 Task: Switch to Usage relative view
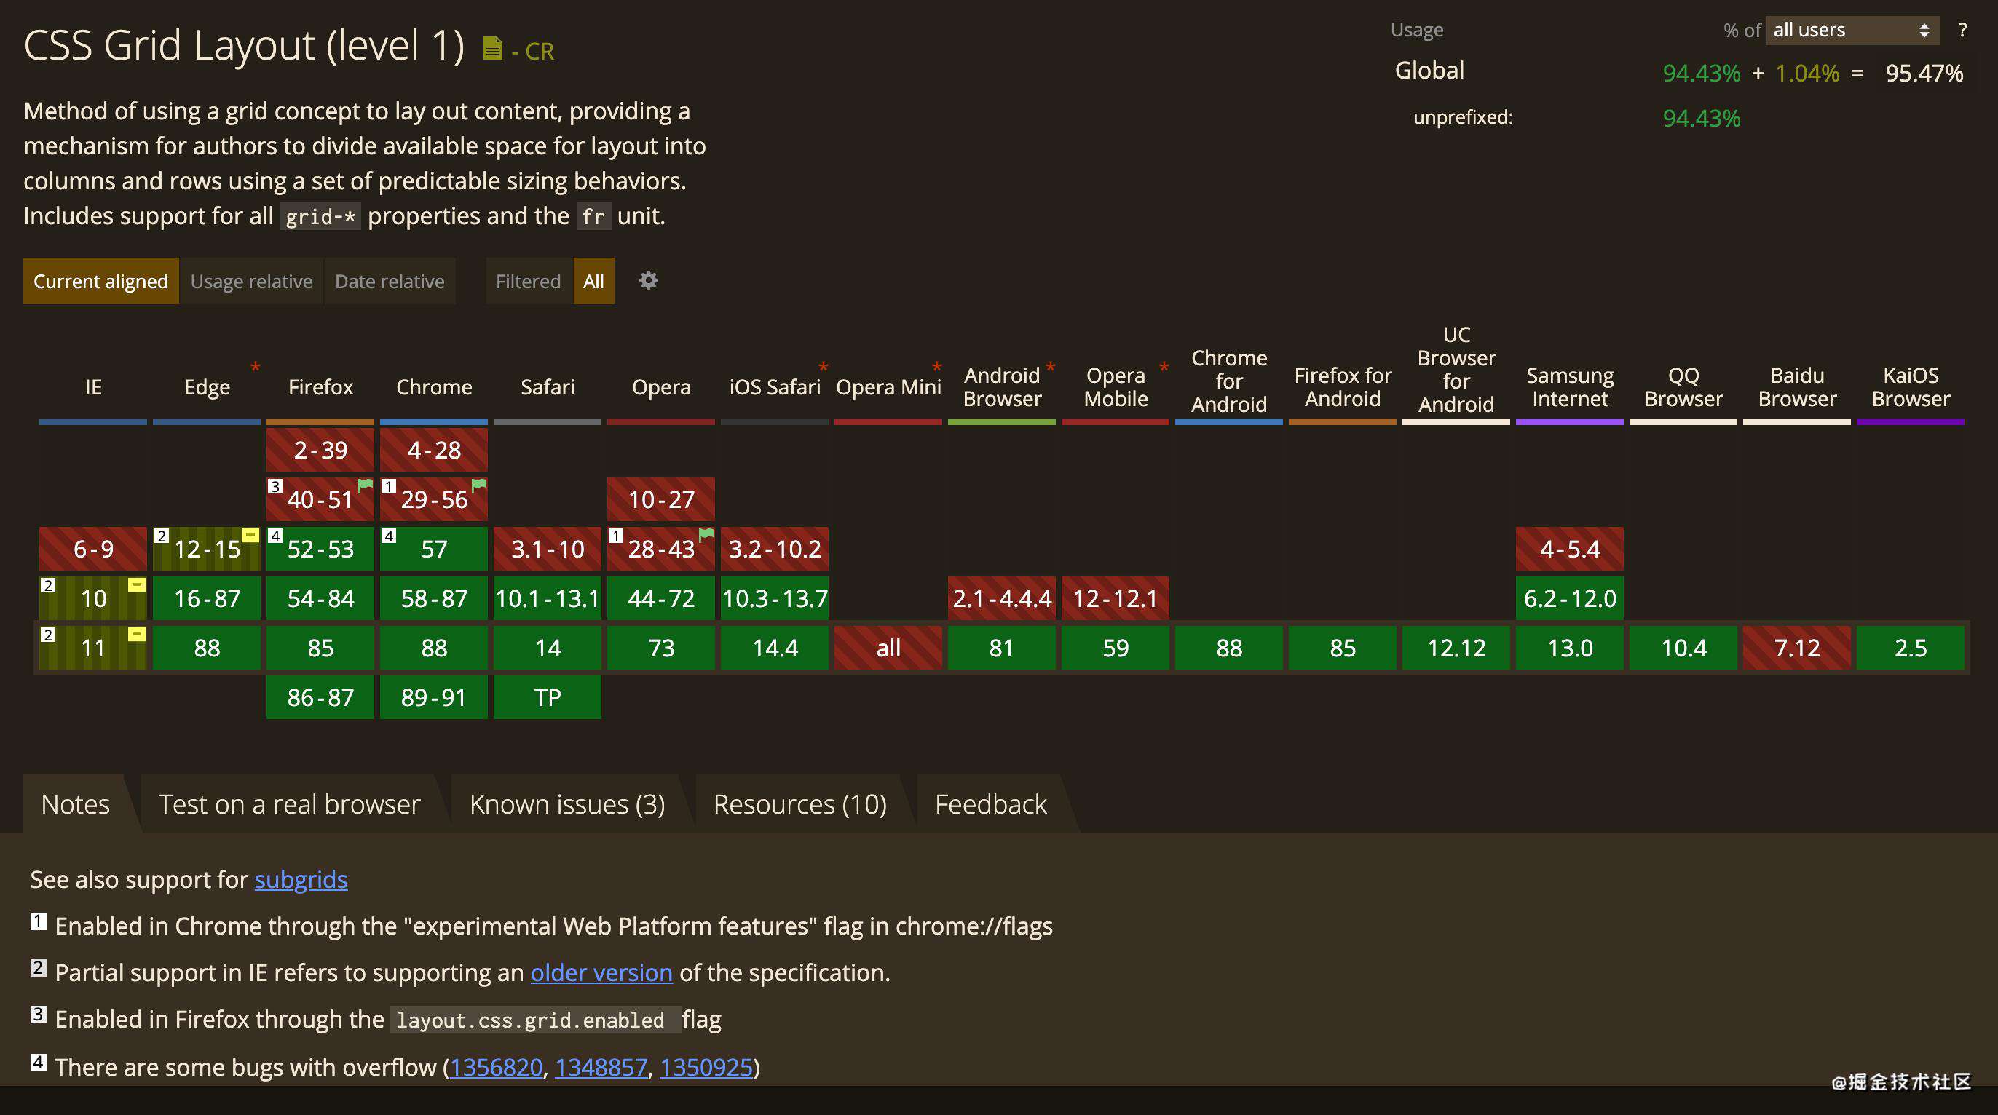click(251, 281)
